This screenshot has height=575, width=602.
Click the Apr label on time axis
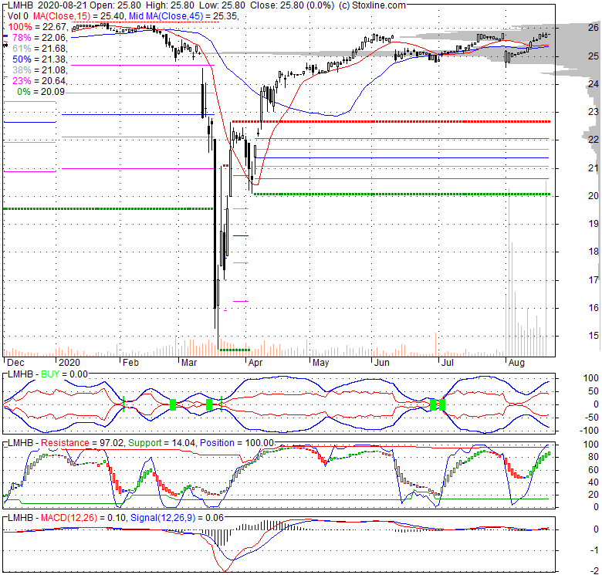click(x=255, y=363)
